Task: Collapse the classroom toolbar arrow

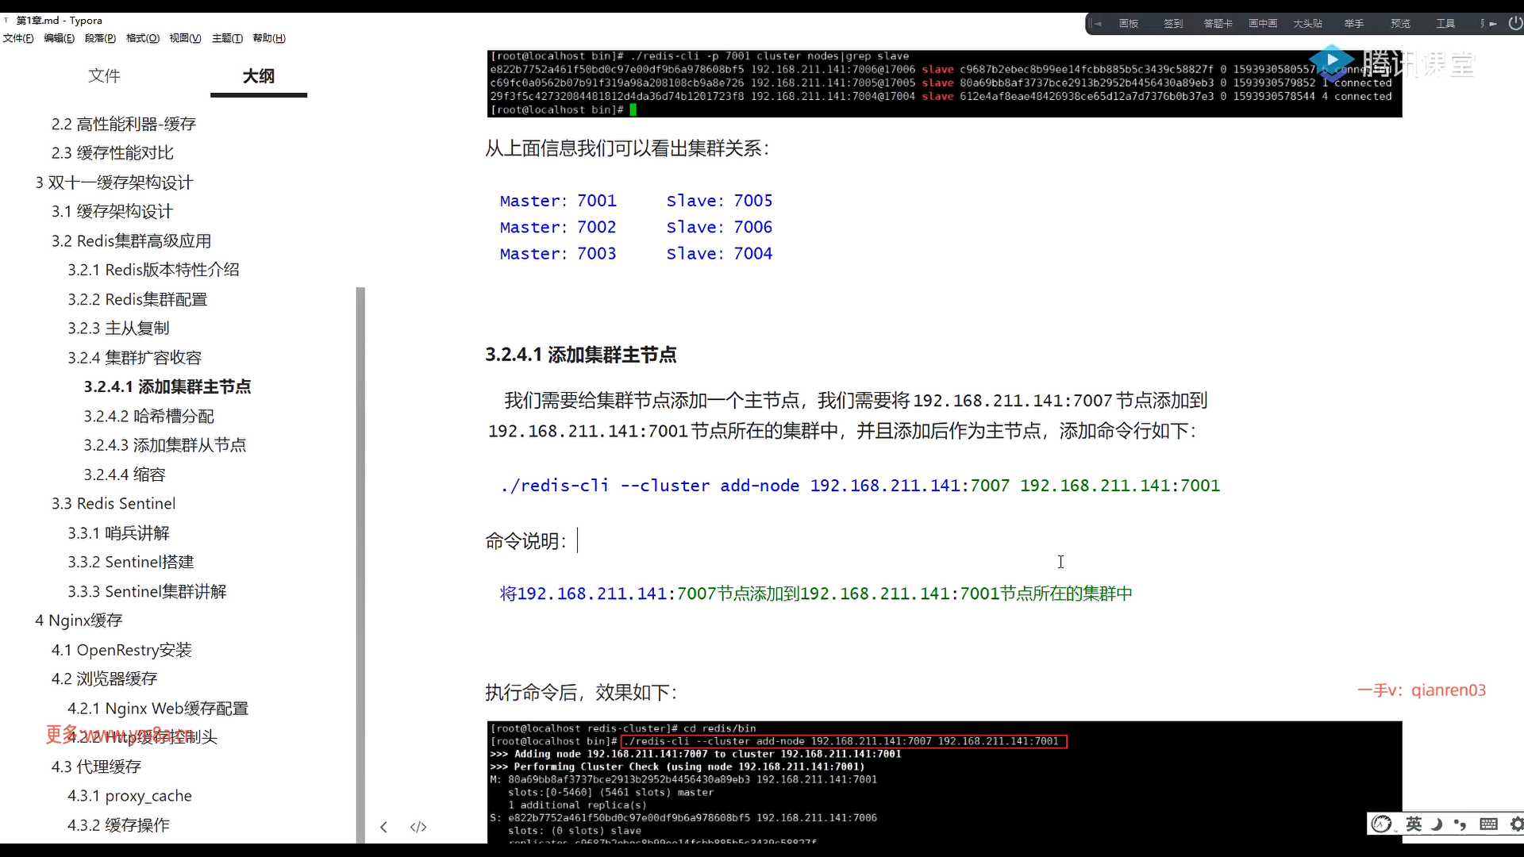Action: 1098,24
